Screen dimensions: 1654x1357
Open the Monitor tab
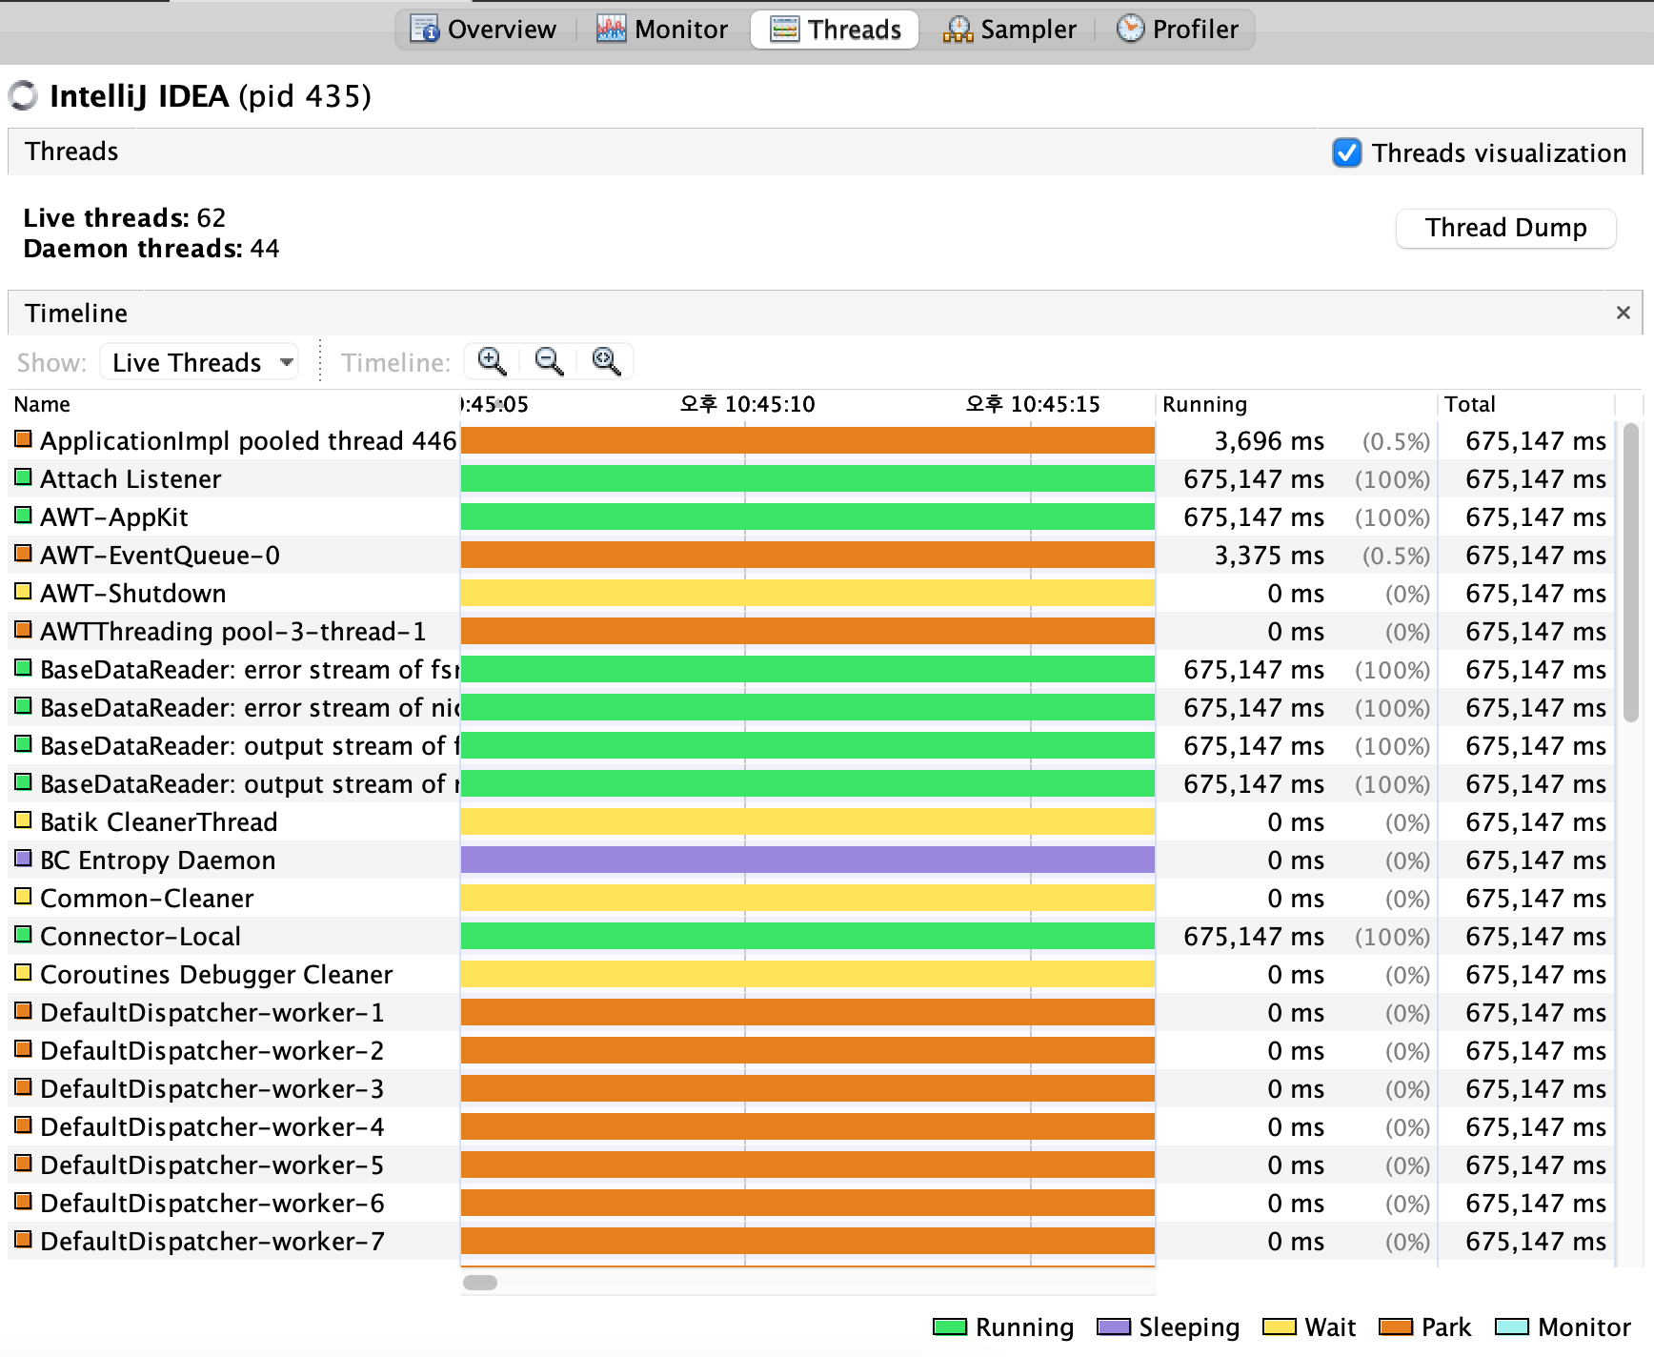click(x=662, y=30)
